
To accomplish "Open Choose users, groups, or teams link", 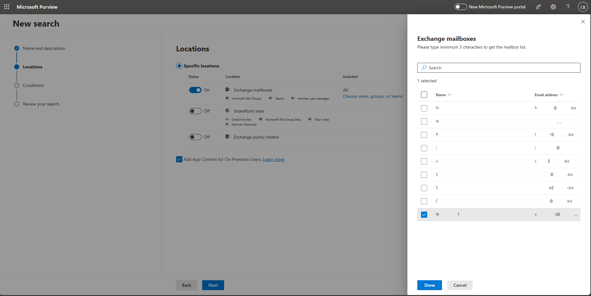I will 373,96.
